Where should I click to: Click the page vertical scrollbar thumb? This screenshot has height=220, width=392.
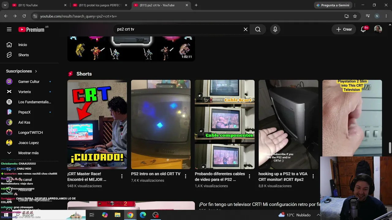coord(390,148)
